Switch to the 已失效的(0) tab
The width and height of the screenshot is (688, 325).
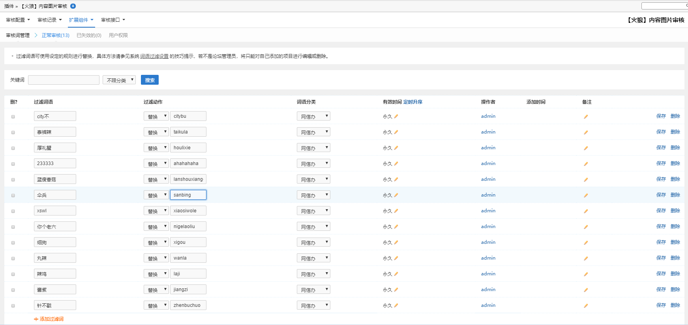[x=89, y=35]
